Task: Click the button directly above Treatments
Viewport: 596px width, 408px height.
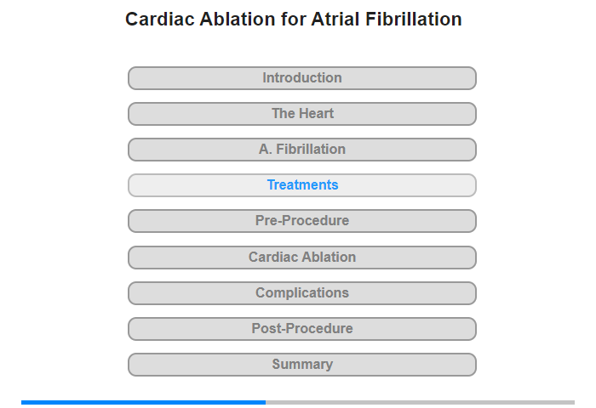Action: coord(301,150)
